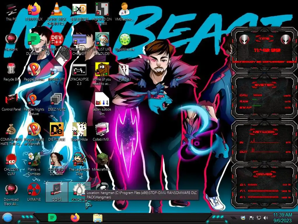Open File Explorer from the taskbar

[x=98, y=218]
